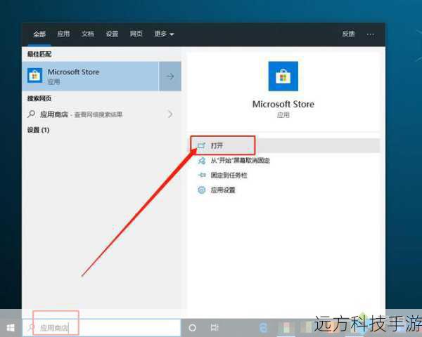Switch to the 文档 filter tab
The image size is (422, 337).
pyautogui.click(x=88, y=34)
